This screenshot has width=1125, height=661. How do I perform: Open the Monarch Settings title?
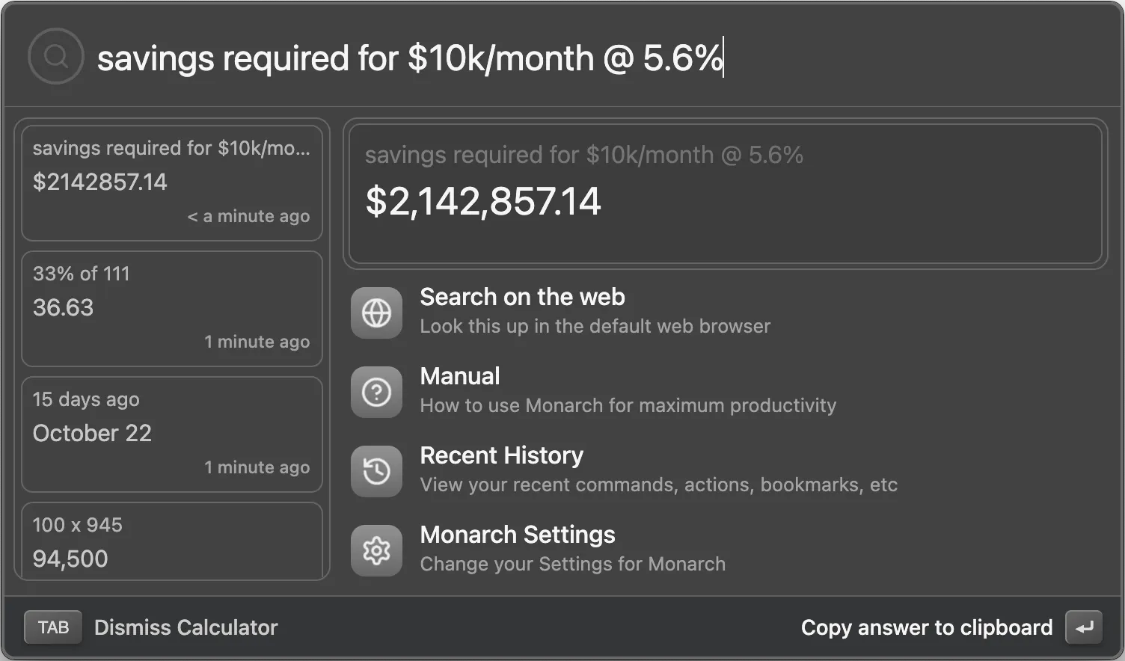pos(518,535)
